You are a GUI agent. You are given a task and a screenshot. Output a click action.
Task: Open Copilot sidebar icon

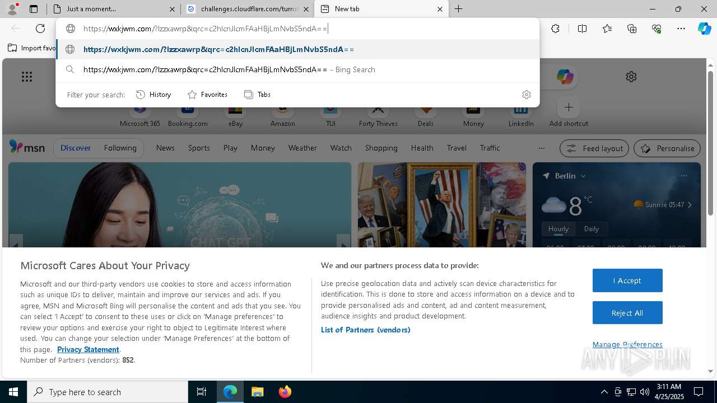704,29
